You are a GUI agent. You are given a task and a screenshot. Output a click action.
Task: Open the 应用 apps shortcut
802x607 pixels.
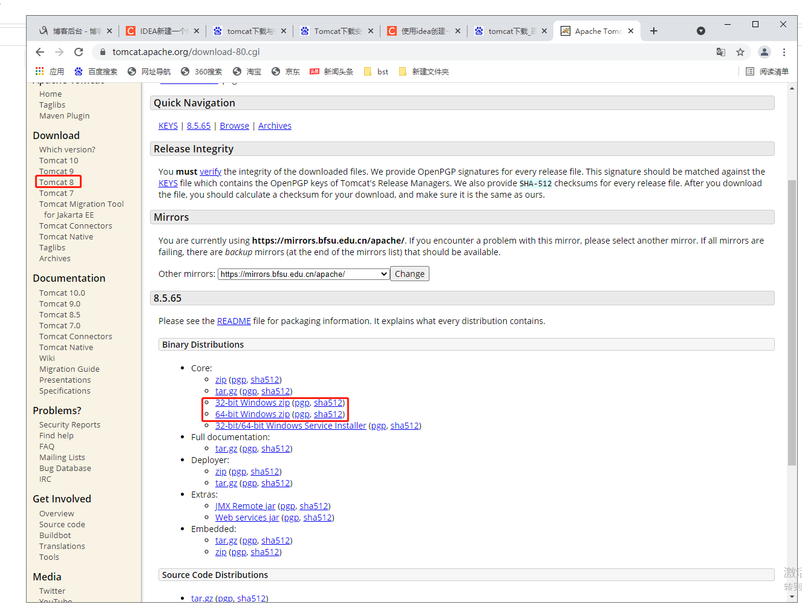click(50, 71)
